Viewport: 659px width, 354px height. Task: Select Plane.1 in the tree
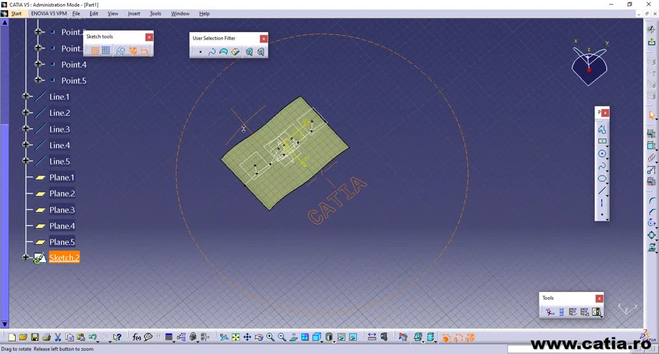point(62,178)
